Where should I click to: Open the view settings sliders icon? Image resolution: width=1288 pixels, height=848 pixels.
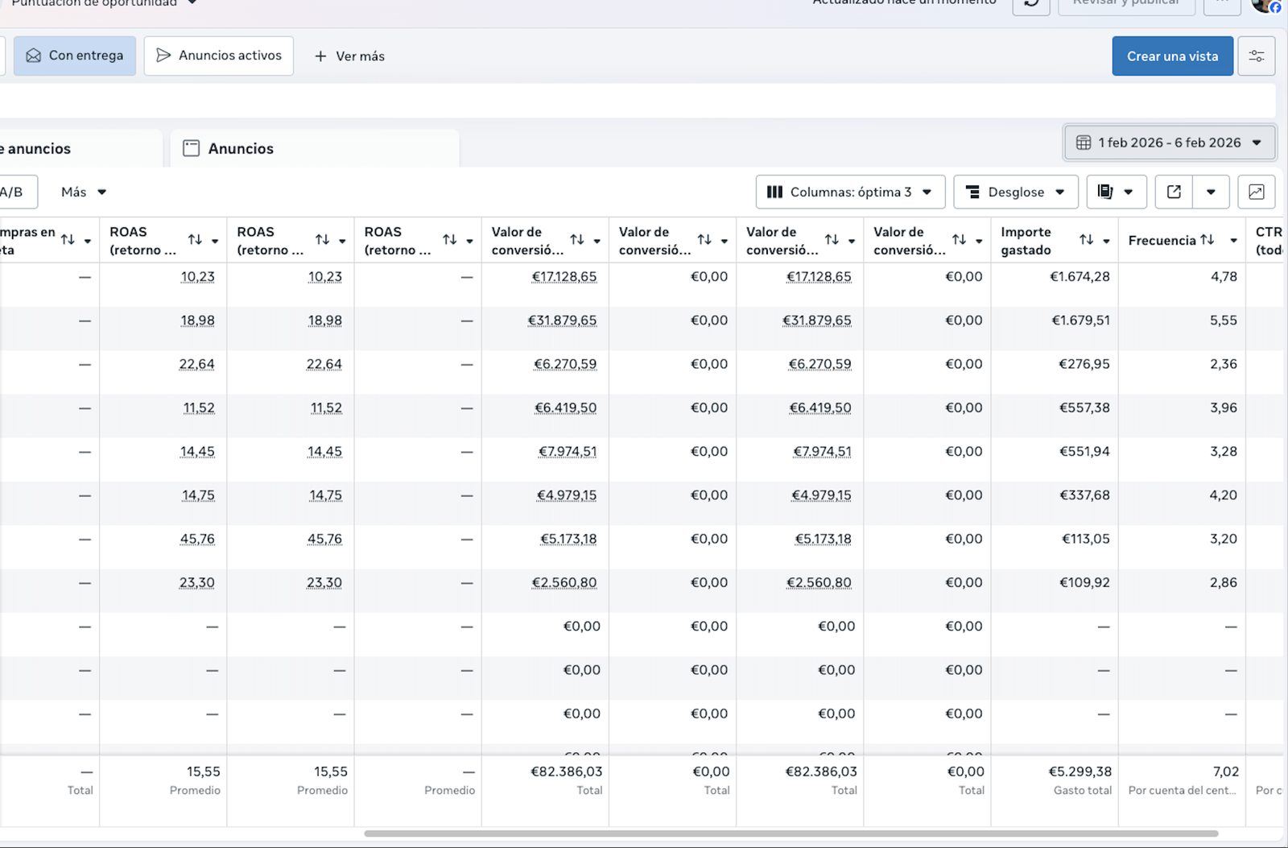tap(1256, 56)
